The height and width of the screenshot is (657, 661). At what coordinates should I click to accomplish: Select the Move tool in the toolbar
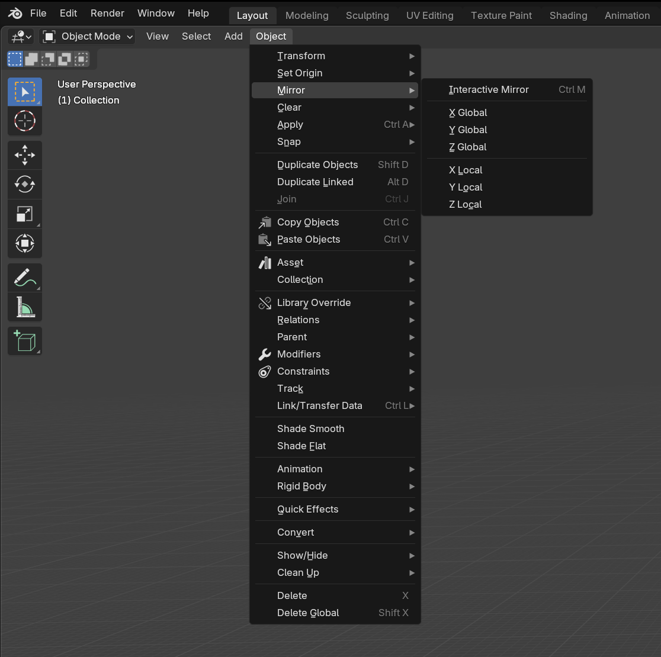tap(24, 155)
